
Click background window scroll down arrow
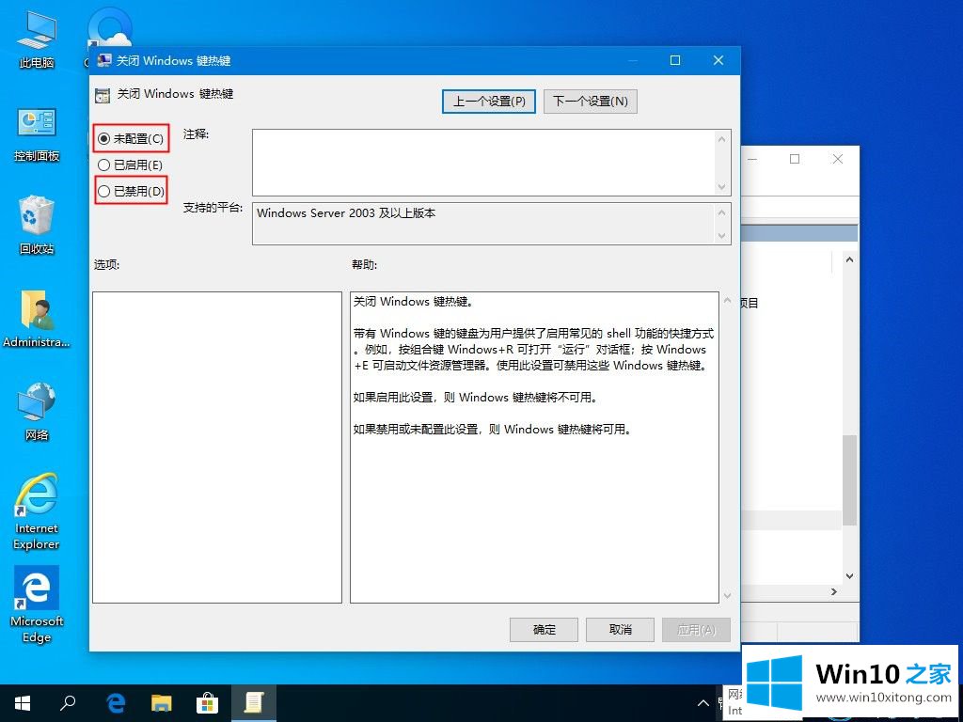[849, 576]
